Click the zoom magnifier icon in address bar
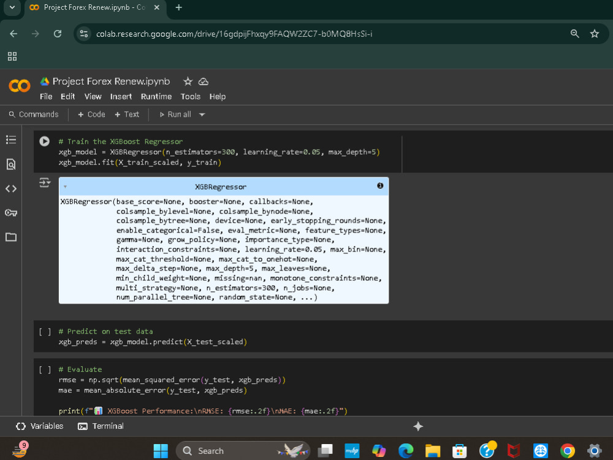Screen dimensions: 613x460 click(575, 34)
